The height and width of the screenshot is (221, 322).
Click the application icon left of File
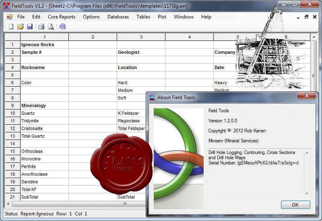[x=10, y=17]
